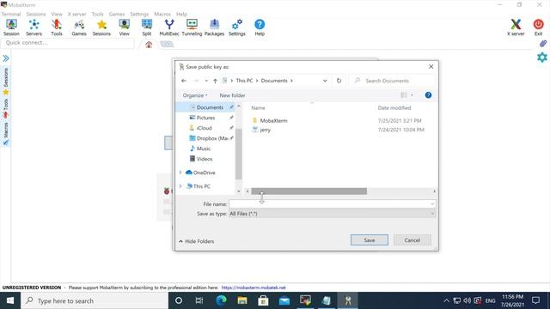Open the Tunneling toolbar icon
This screenshot has height=309, width=550.
click(192, 27)
